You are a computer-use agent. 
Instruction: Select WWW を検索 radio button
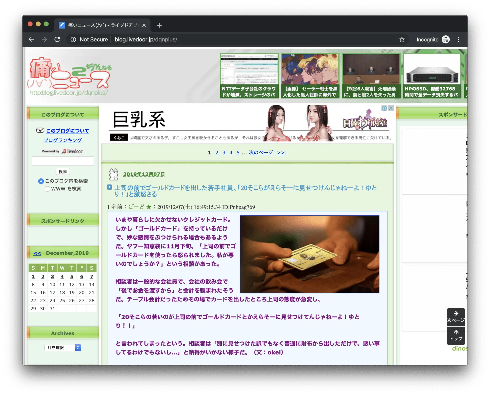pos(47,189)
